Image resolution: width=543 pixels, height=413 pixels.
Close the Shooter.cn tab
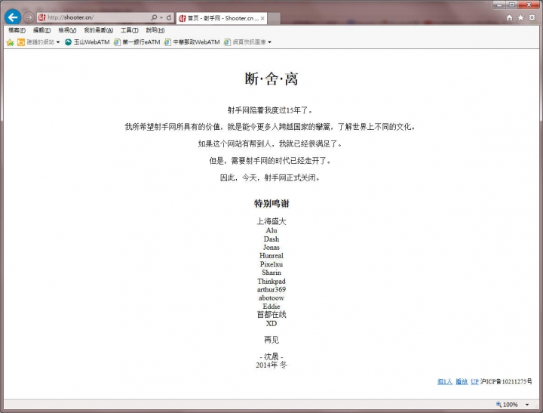point(262,18)
